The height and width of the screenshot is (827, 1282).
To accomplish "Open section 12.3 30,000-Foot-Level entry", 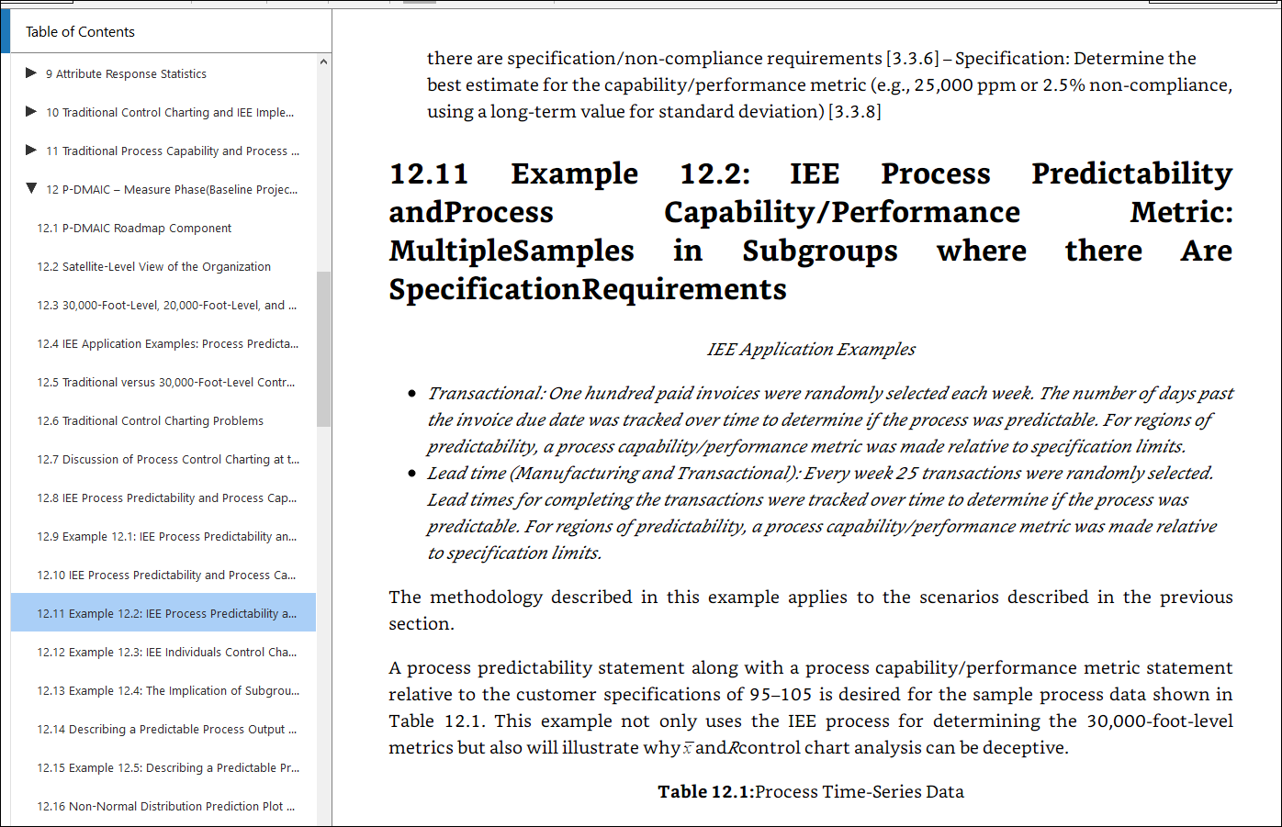I will point(166,305).
